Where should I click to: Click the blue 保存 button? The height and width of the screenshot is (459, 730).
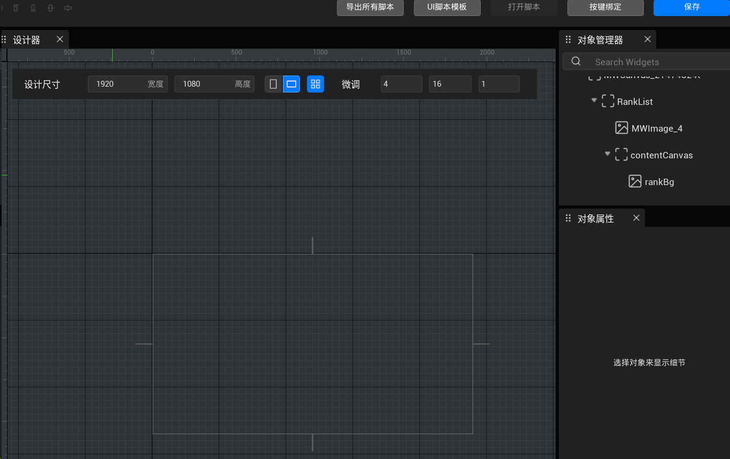(691, 7)
